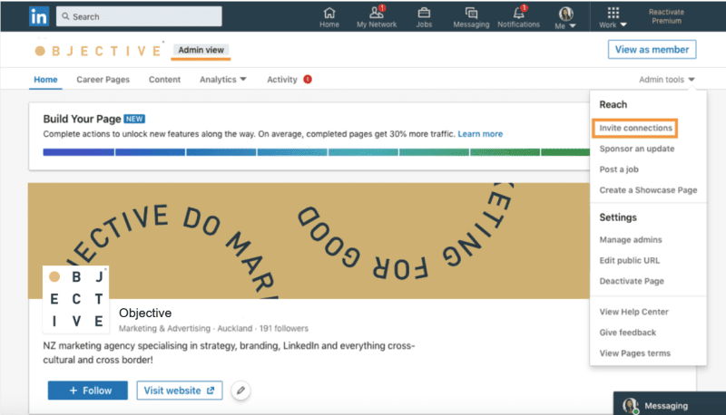Click the Messaging bar avatar icon
726x415 pixels.
point(630,406)
